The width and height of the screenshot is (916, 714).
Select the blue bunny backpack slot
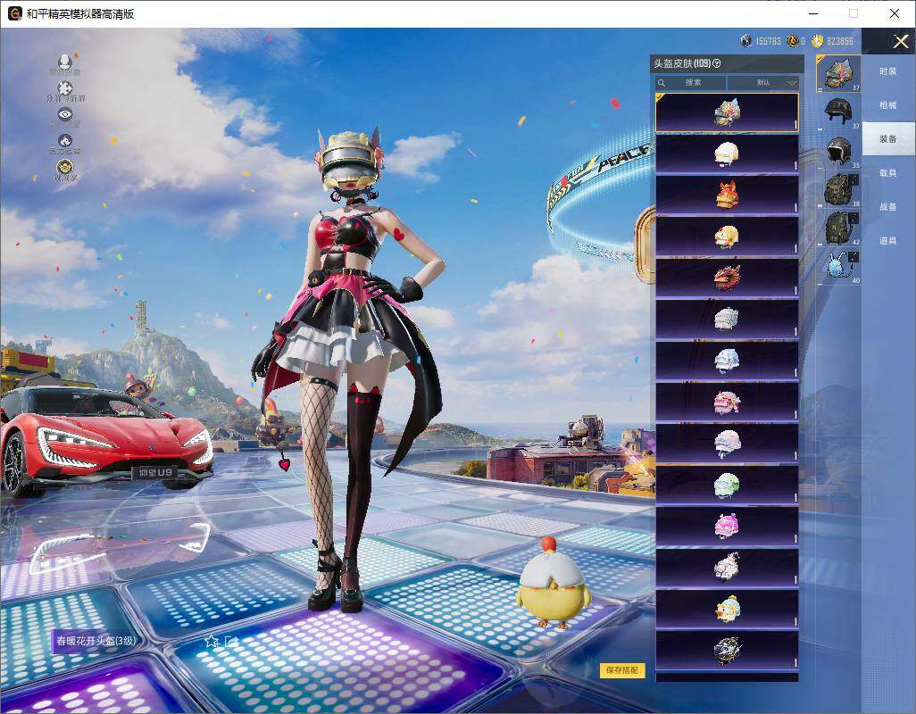[x=838, y=265]
